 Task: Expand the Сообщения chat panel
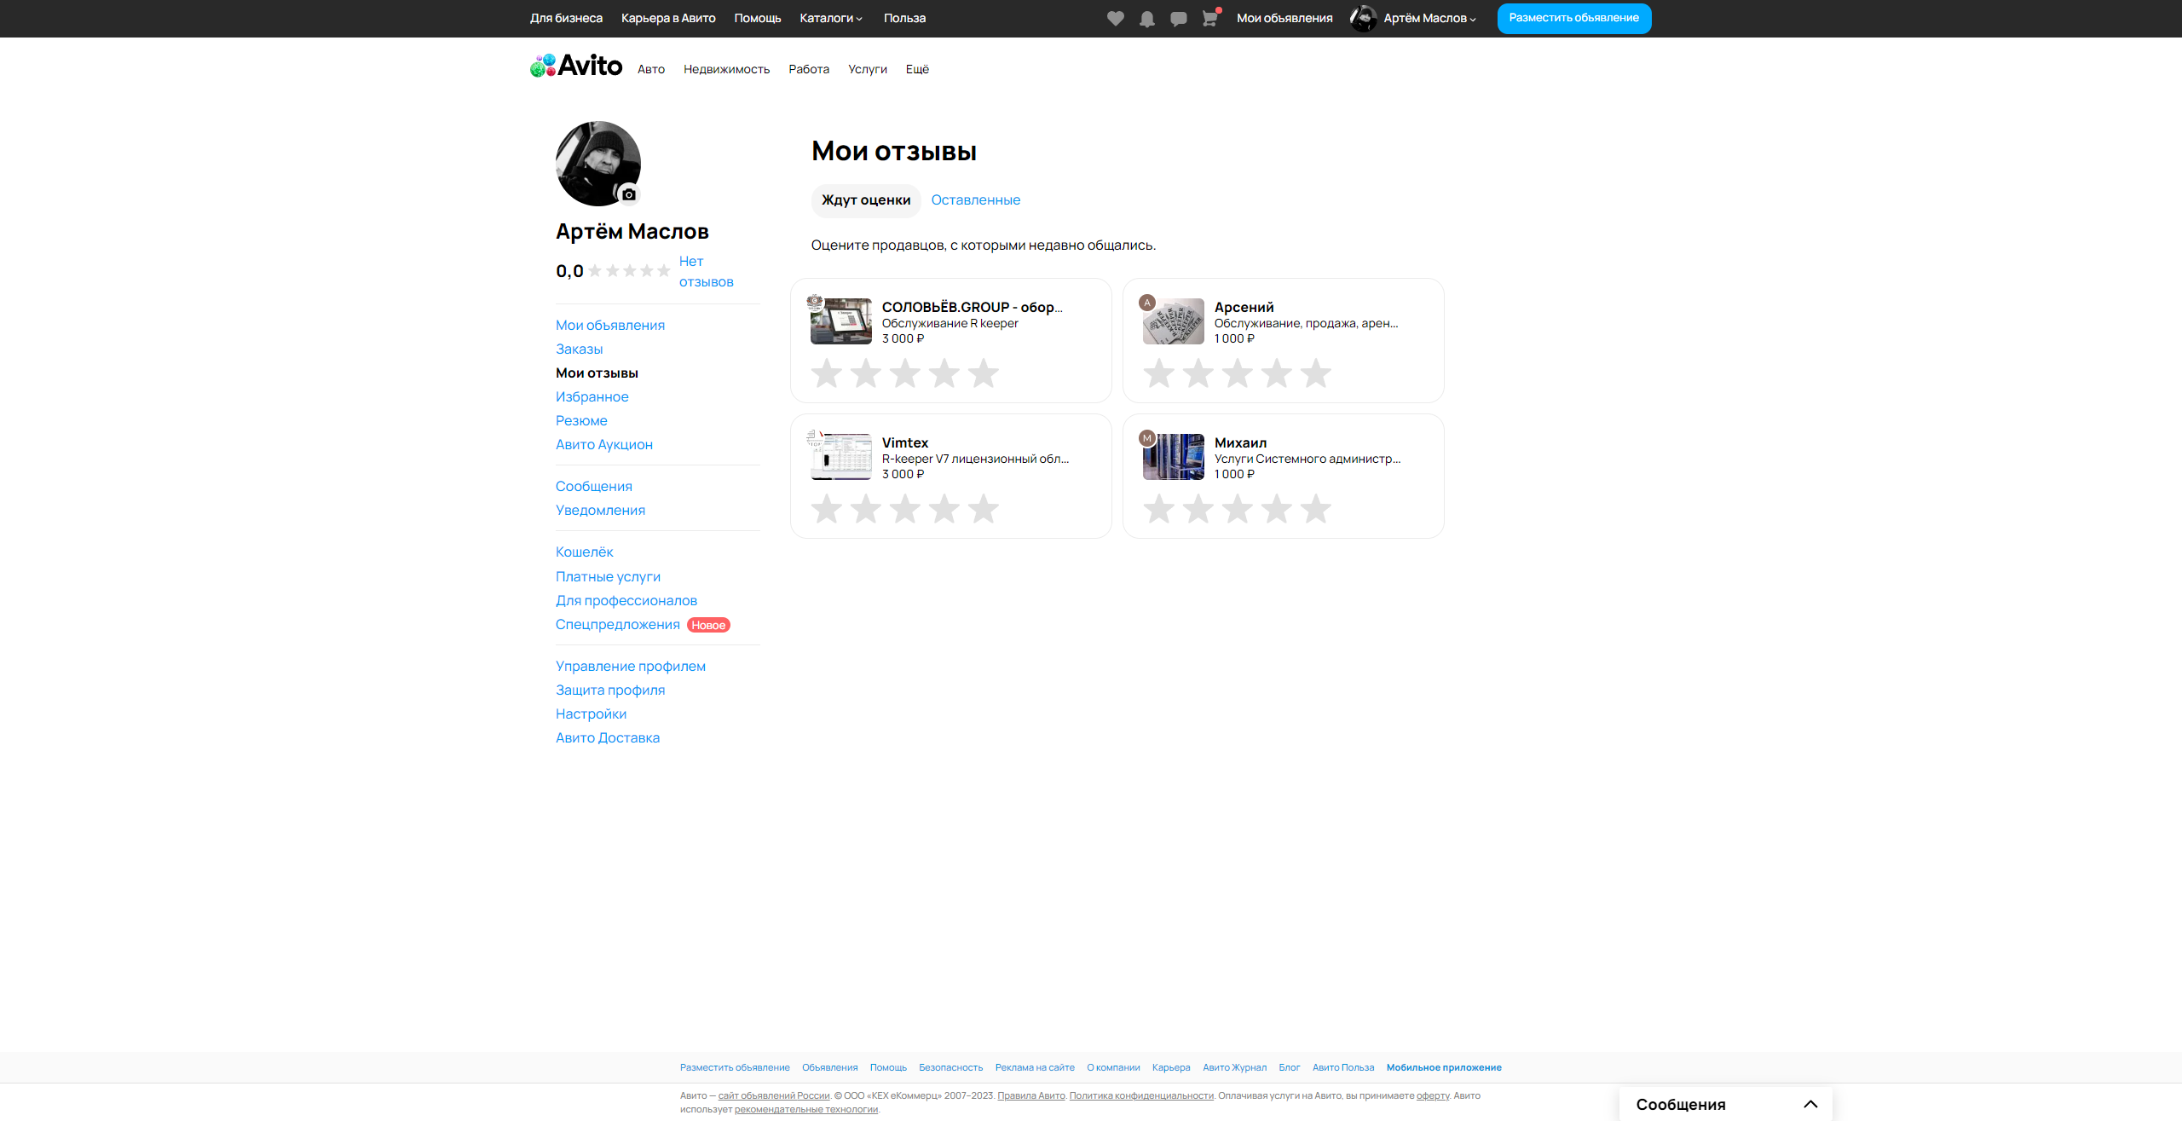tap(1810, 1104)
